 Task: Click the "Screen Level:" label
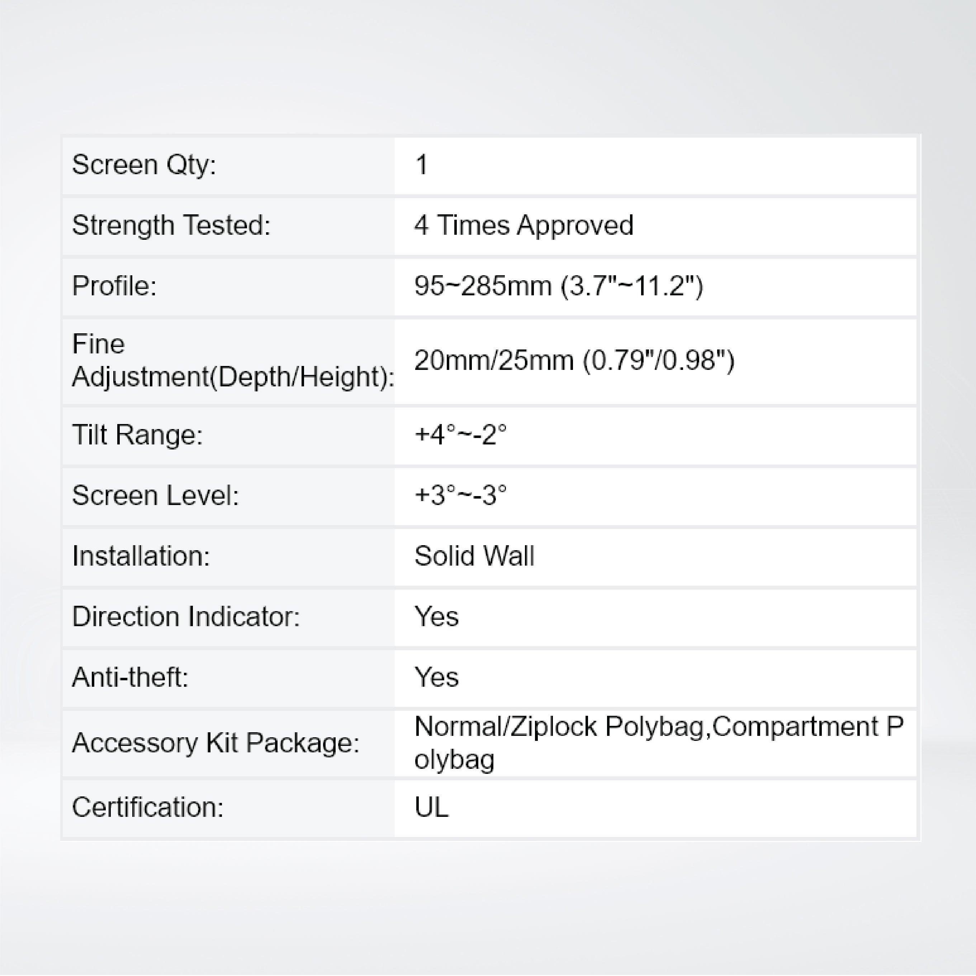coord(155,496)
